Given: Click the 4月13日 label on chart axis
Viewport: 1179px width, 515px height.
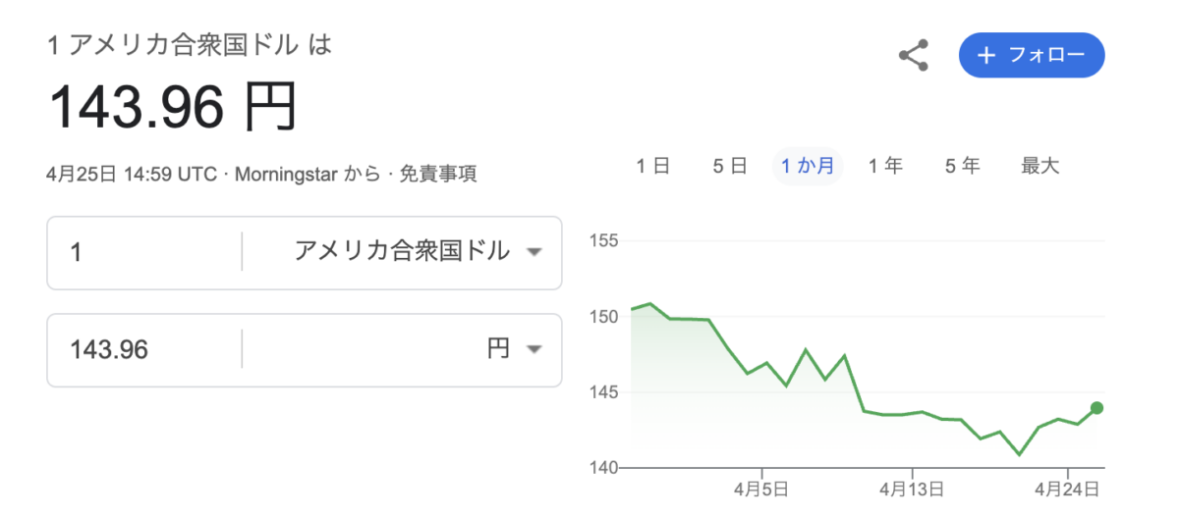Looking at the screenshot, I should [x=913, y=487].
